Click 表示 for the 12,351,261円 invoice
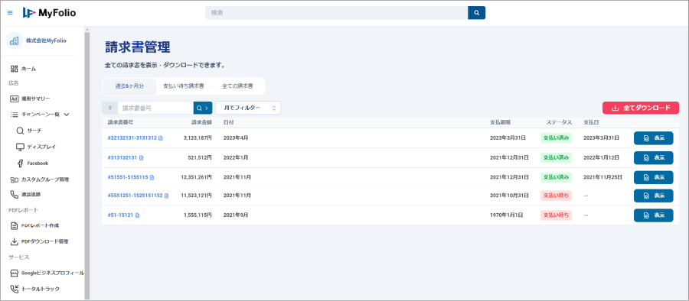The height and width of the screenshot is (301, 689). click(x=654, y=177)
